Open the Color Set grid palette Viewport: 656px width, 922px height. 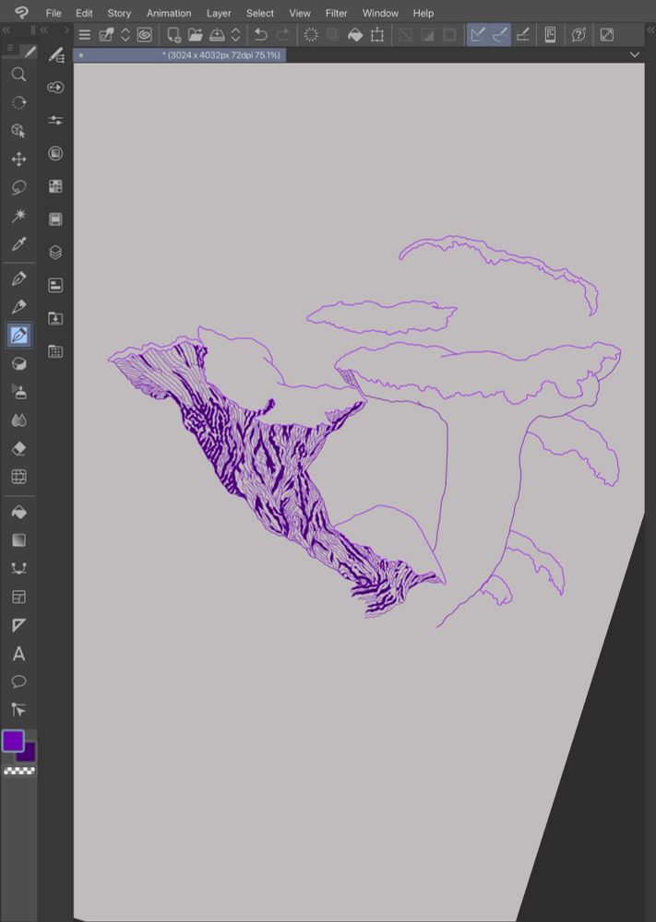pyautogui.click(x=56, y=186)
